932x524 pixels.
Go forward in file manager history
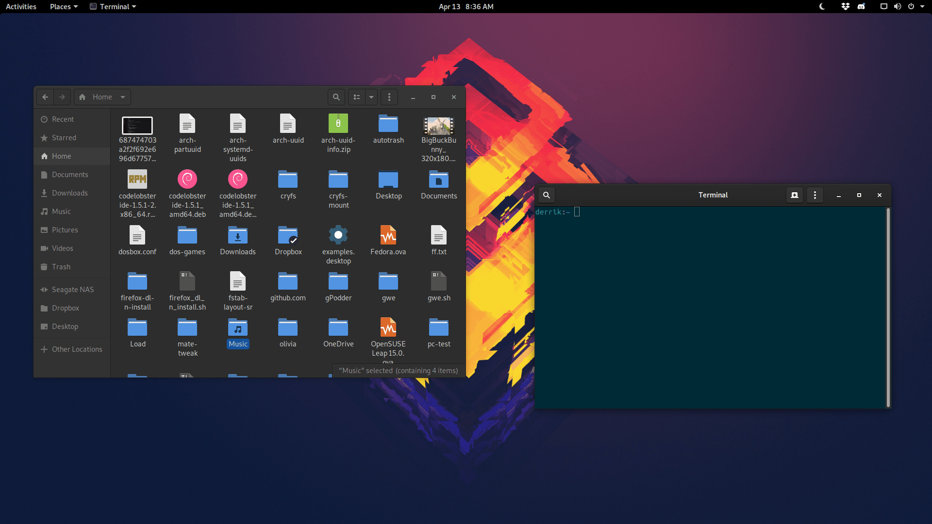(x=62, y=97)
